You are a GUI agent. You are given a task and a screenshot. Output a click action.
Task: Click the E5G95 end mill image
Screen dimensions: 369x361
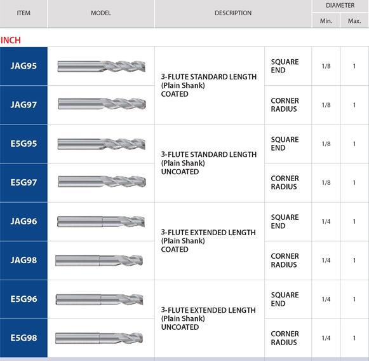(x=102, y=144)
